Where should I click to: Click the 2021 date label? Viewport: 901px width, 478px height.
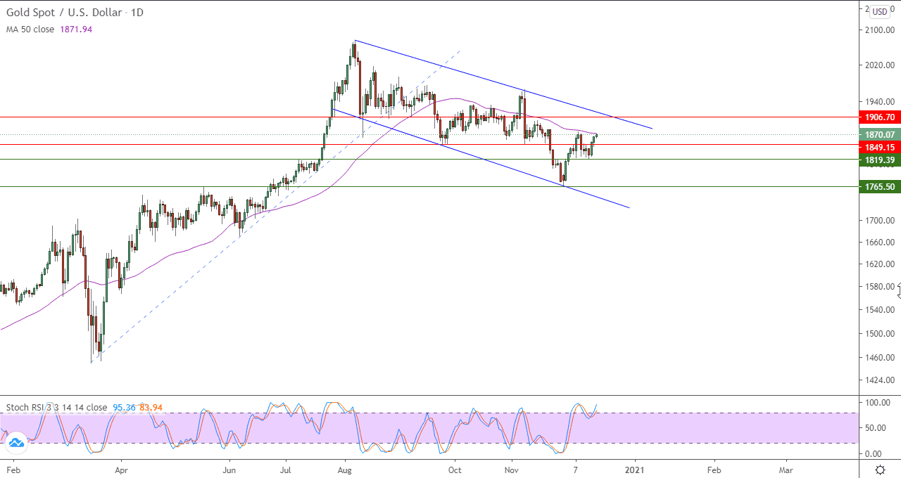[636, 470]
